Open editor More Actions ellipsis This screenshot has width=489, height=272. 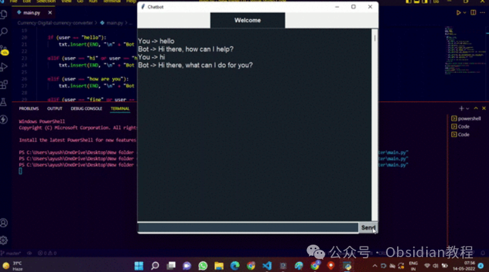pos(482,13)
